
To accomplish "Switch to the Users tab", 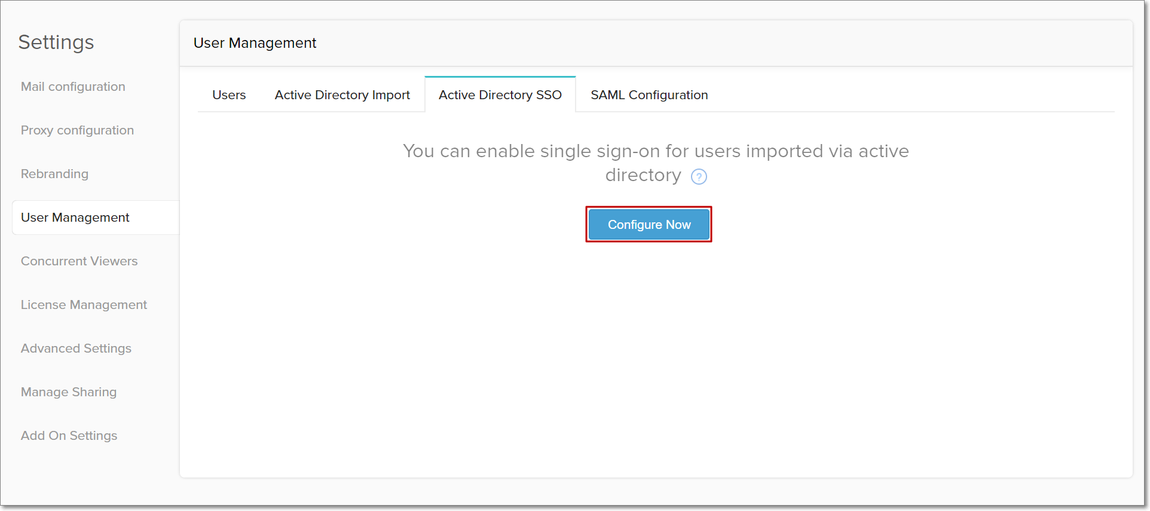I will [x=229, y=95].
